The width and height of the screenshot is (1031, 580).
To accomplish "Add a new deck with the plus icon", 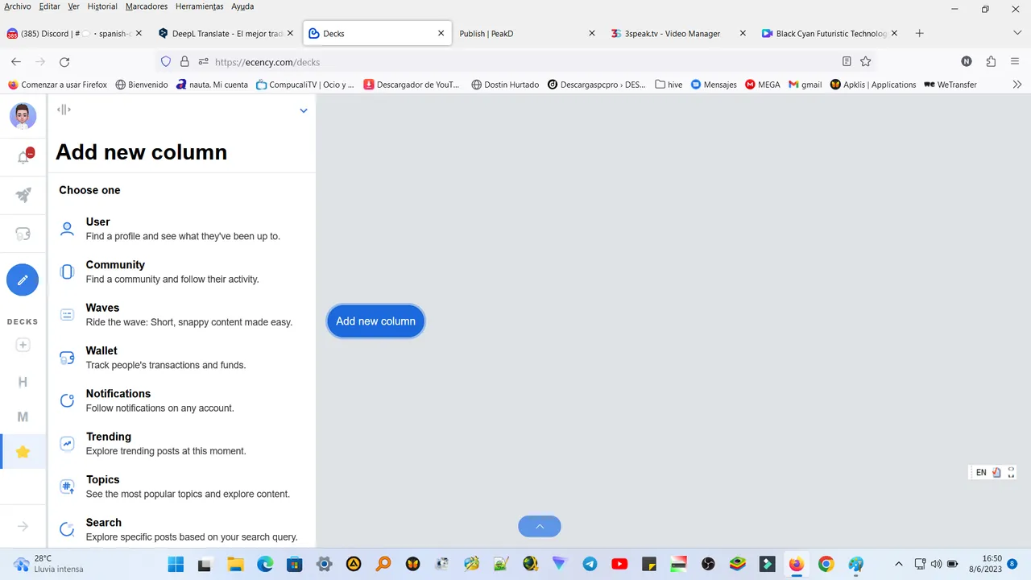I will coord(23,345).
